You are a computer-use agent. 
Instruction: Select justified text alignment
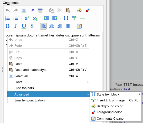click(x=68, y=26)
